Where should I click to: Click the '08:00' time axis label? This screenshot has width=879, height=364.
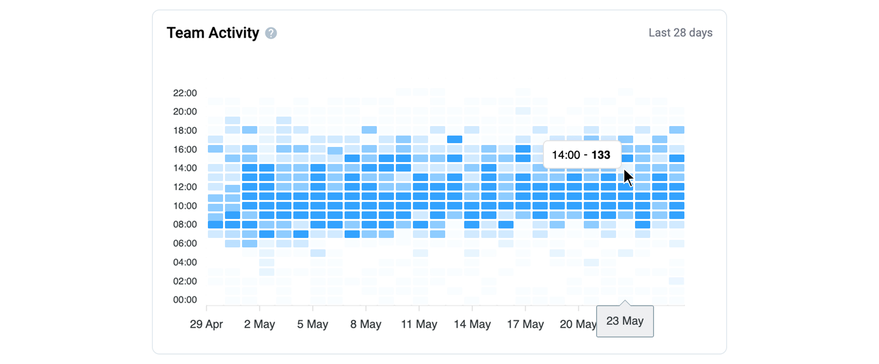click(x=185, y=224)
